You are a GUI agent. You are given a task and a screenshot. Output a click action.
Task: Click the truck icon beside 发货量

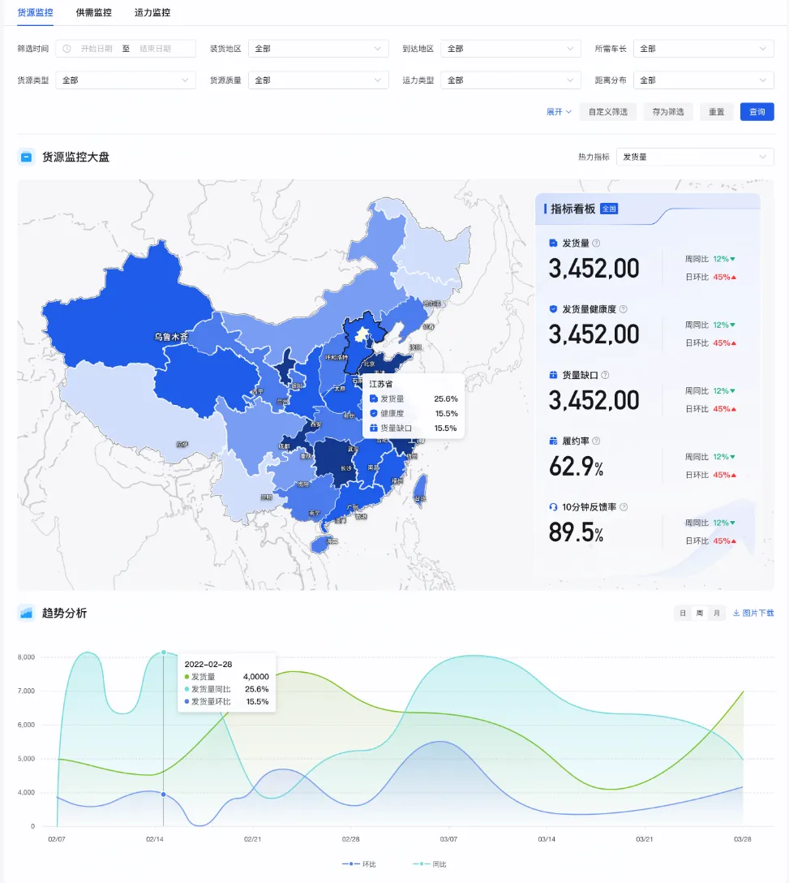[x=551, y=242]
